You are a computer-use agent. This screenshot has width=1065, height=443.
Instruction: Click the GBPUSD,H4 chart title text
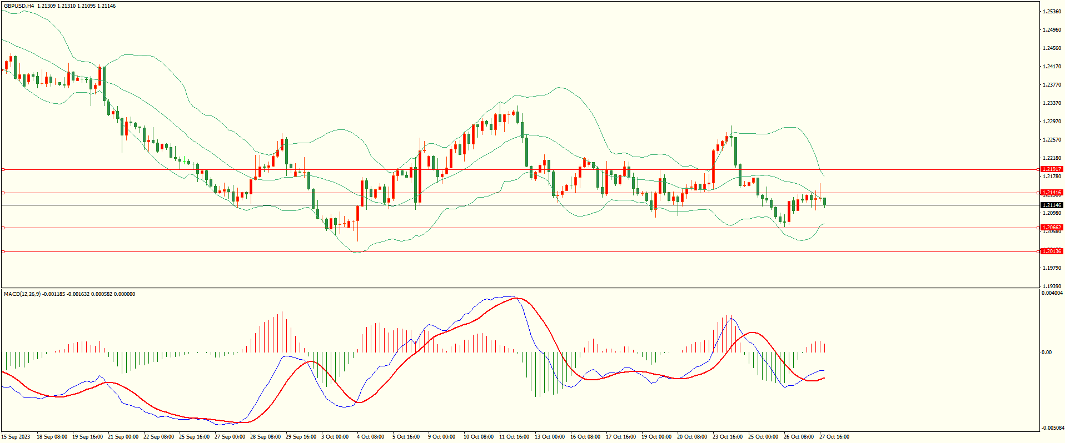coord(19,6)
